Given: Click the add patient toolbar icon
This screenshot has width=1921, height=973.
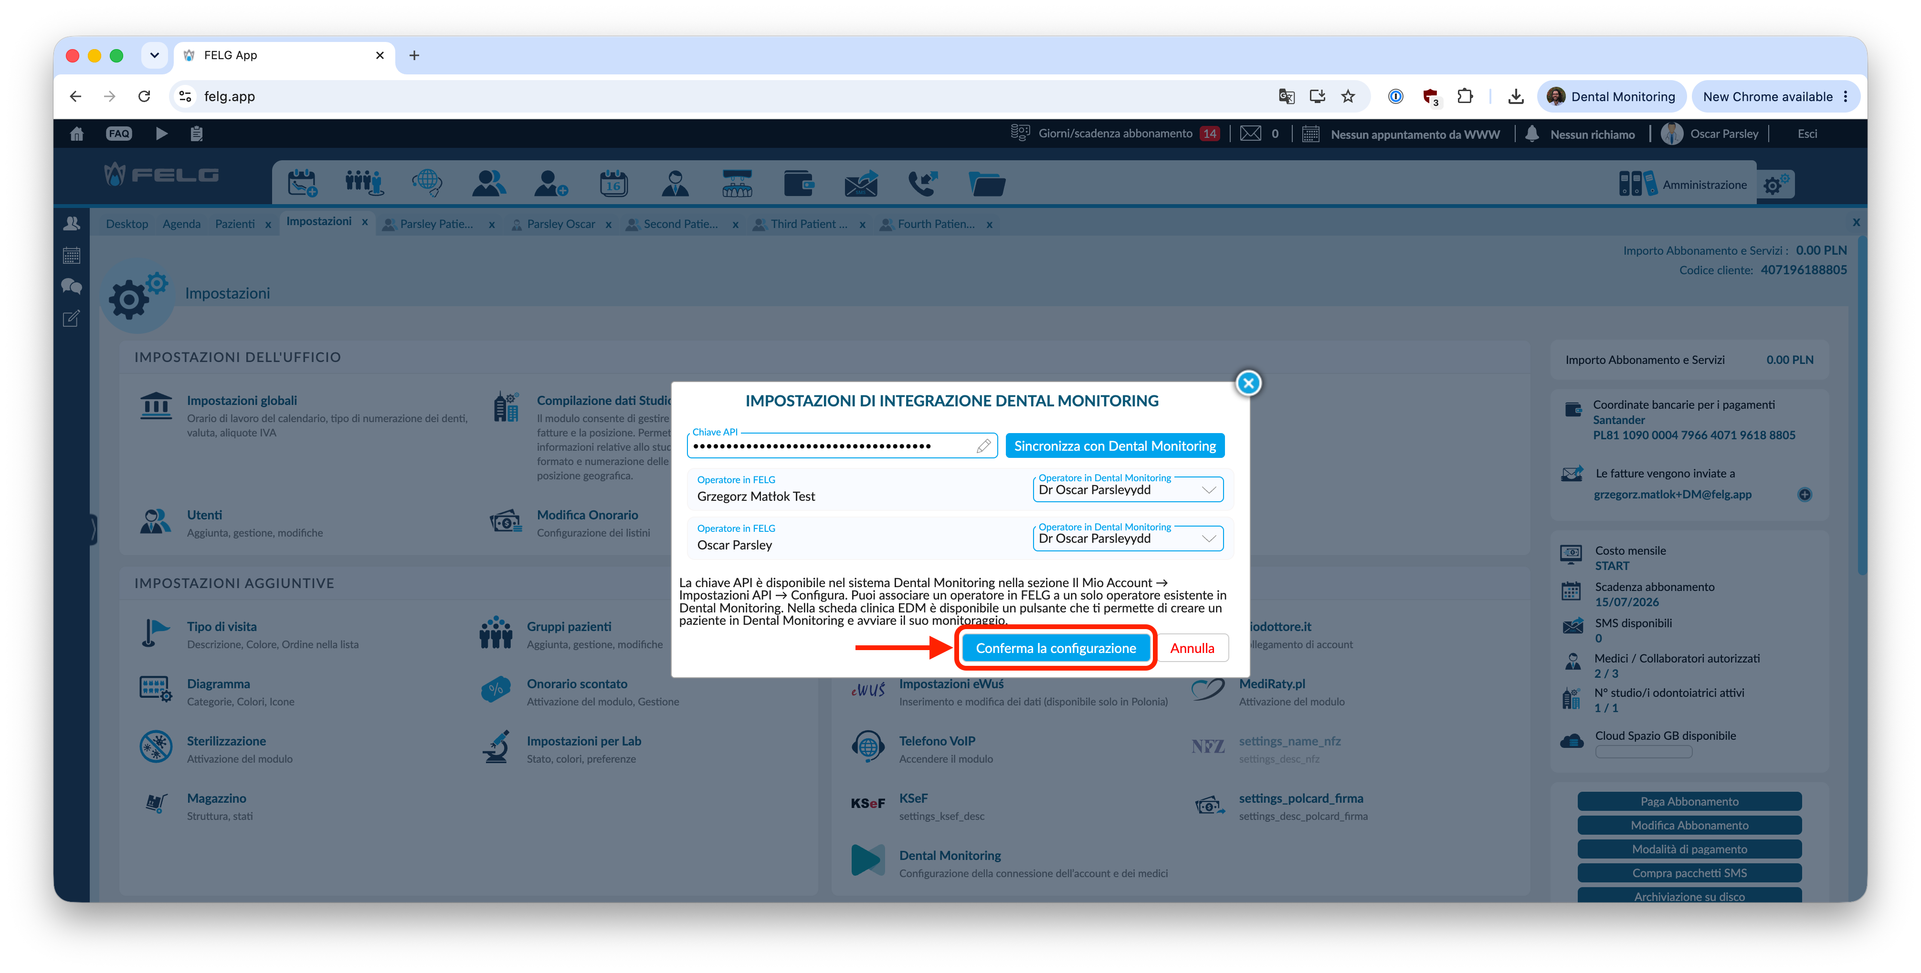Looking at the screenshot, I should [x=551, y=183].
